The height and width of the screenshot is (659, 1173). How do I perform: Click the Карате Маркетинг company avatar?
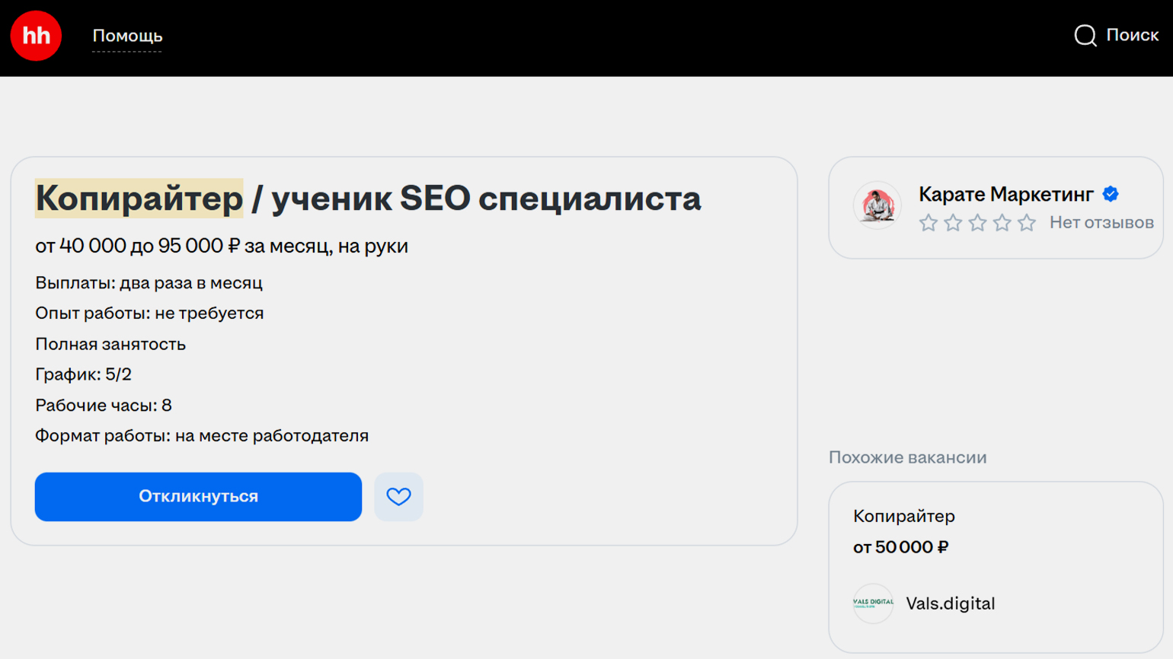click(x=877, y=205)
